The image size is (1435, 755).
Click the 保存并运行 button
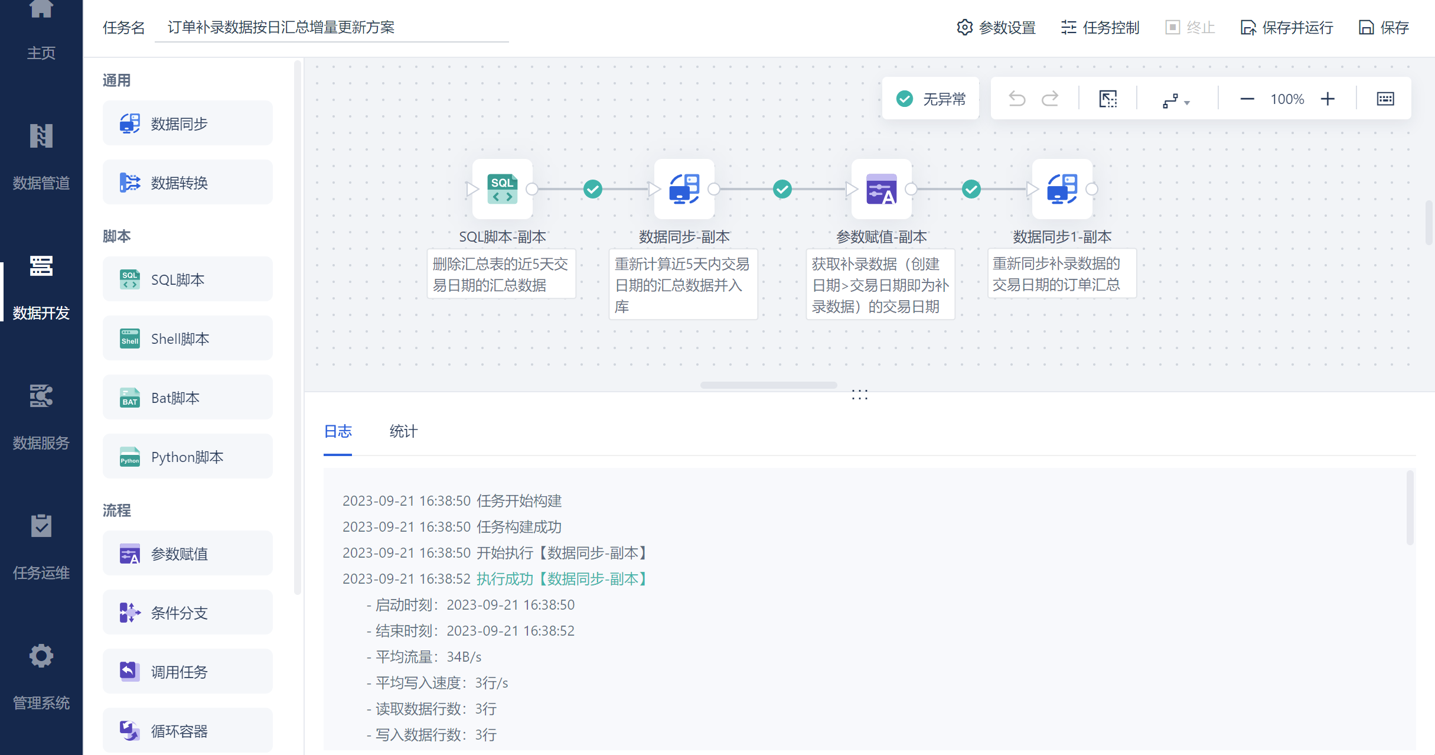point(1287,27)
